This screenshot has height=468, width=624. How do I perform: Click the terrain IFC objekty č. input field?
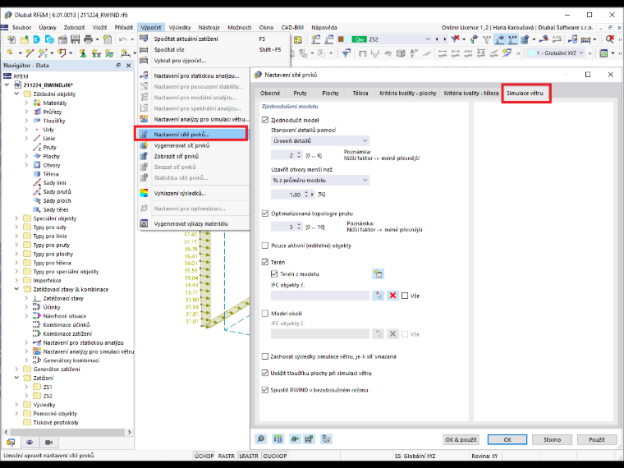coord(320,296)
